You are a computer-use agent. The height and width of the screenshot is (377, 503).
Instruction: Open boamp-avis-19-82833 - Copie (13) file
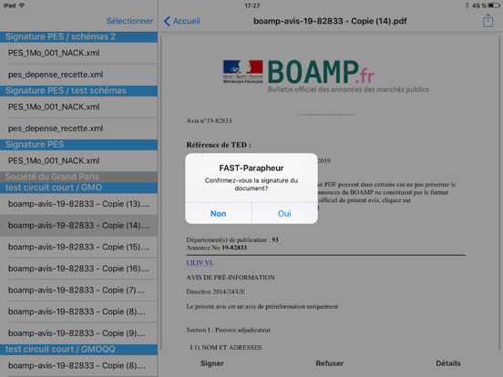(x=78, y=204)
